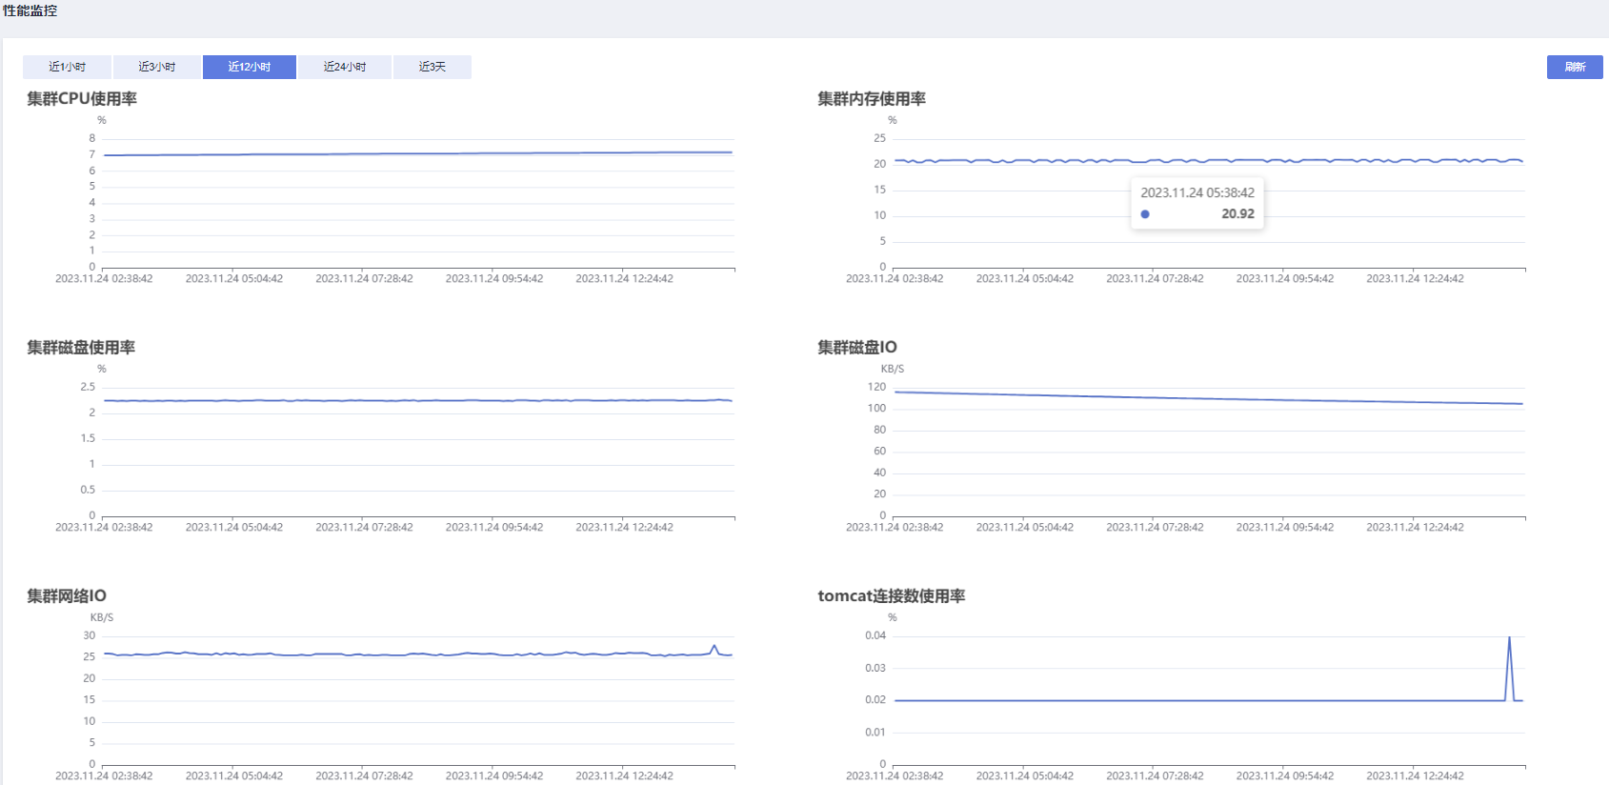The height and width of the screenshot is (785, 1609).
Task: Click the 25 y-axis label on memory chart
Action: [x=880, y=138]
